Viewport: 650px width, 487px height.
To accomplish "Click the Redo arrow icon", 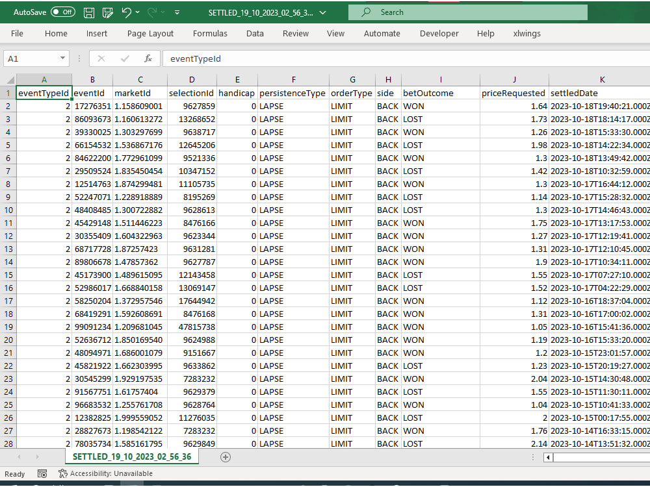I will pyautogui.click(x=152, y=12).
